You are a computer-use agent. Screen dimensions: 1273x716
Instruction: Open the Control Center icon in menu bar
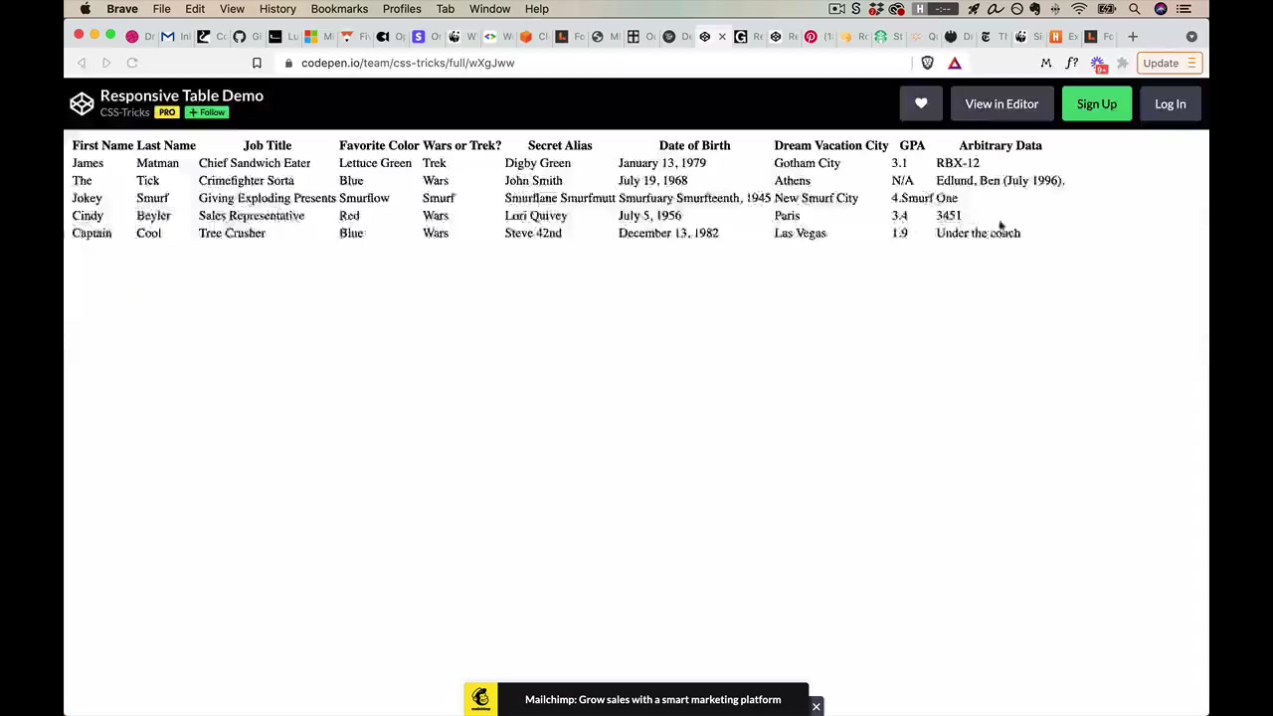tap(1183, 9)
